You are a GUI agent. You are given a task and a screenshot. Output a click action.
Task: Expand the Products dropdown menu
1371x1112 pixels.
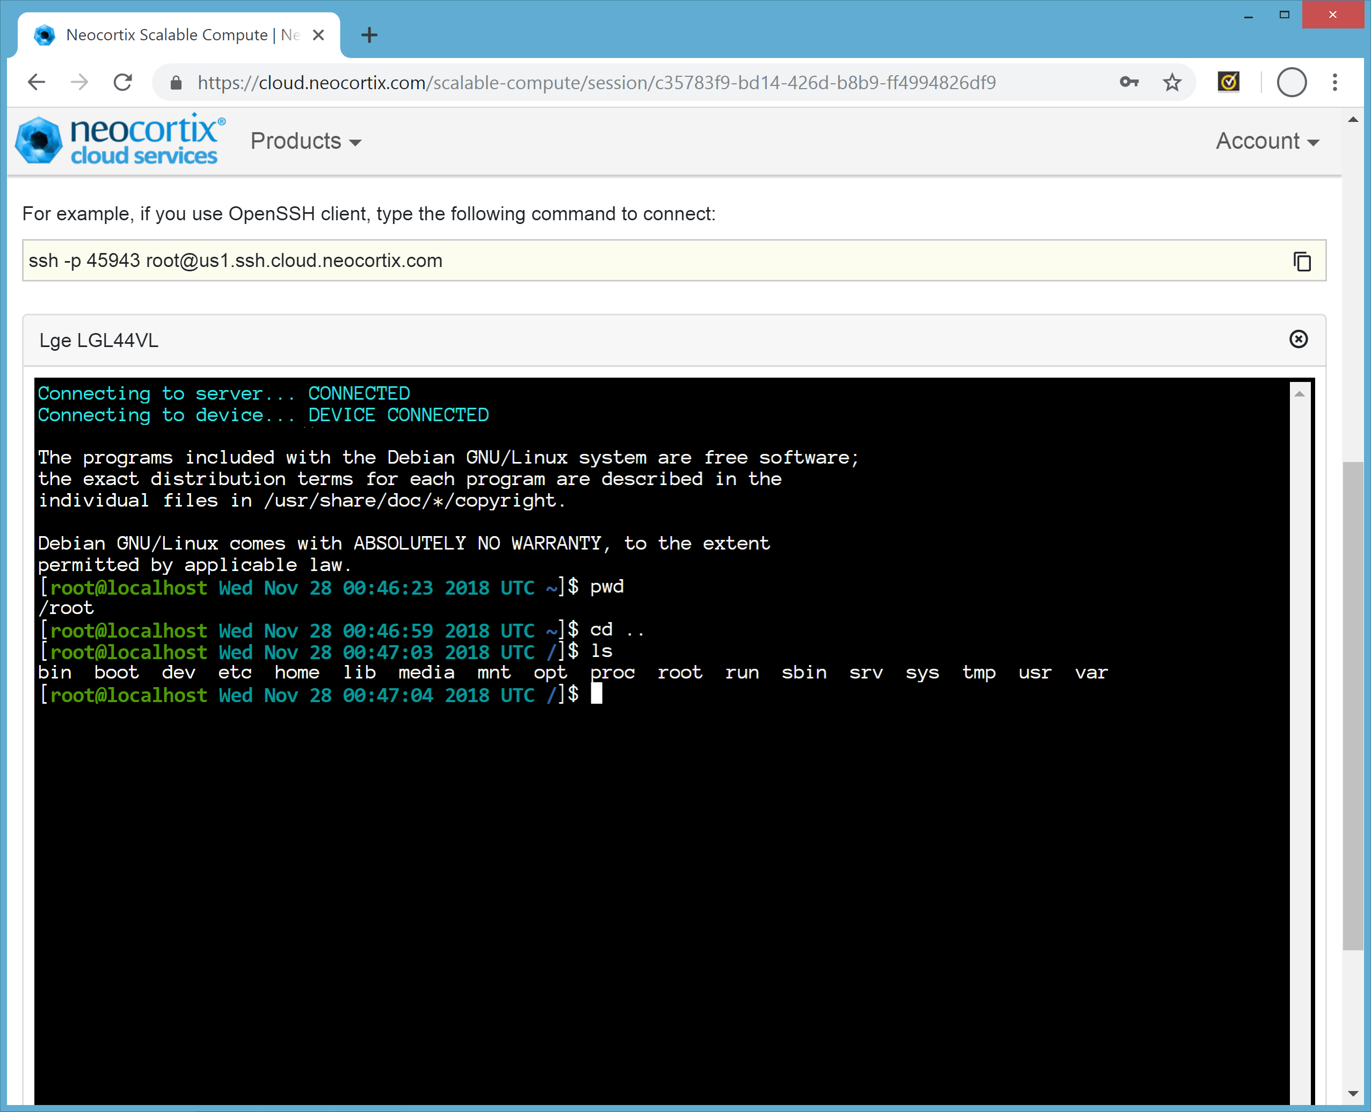point(306,141)
